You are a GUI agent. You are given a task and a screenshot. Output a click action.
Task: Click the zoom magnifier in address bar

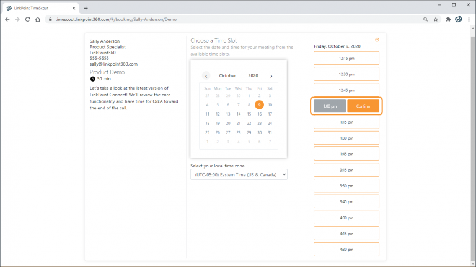[425, 19]
